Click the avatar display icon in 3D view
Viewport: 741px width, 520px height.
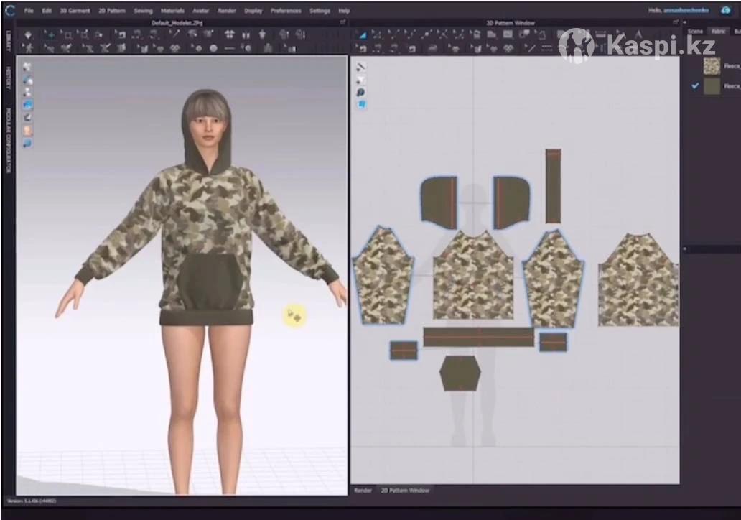pyautogui.click(x=28, y=131)
